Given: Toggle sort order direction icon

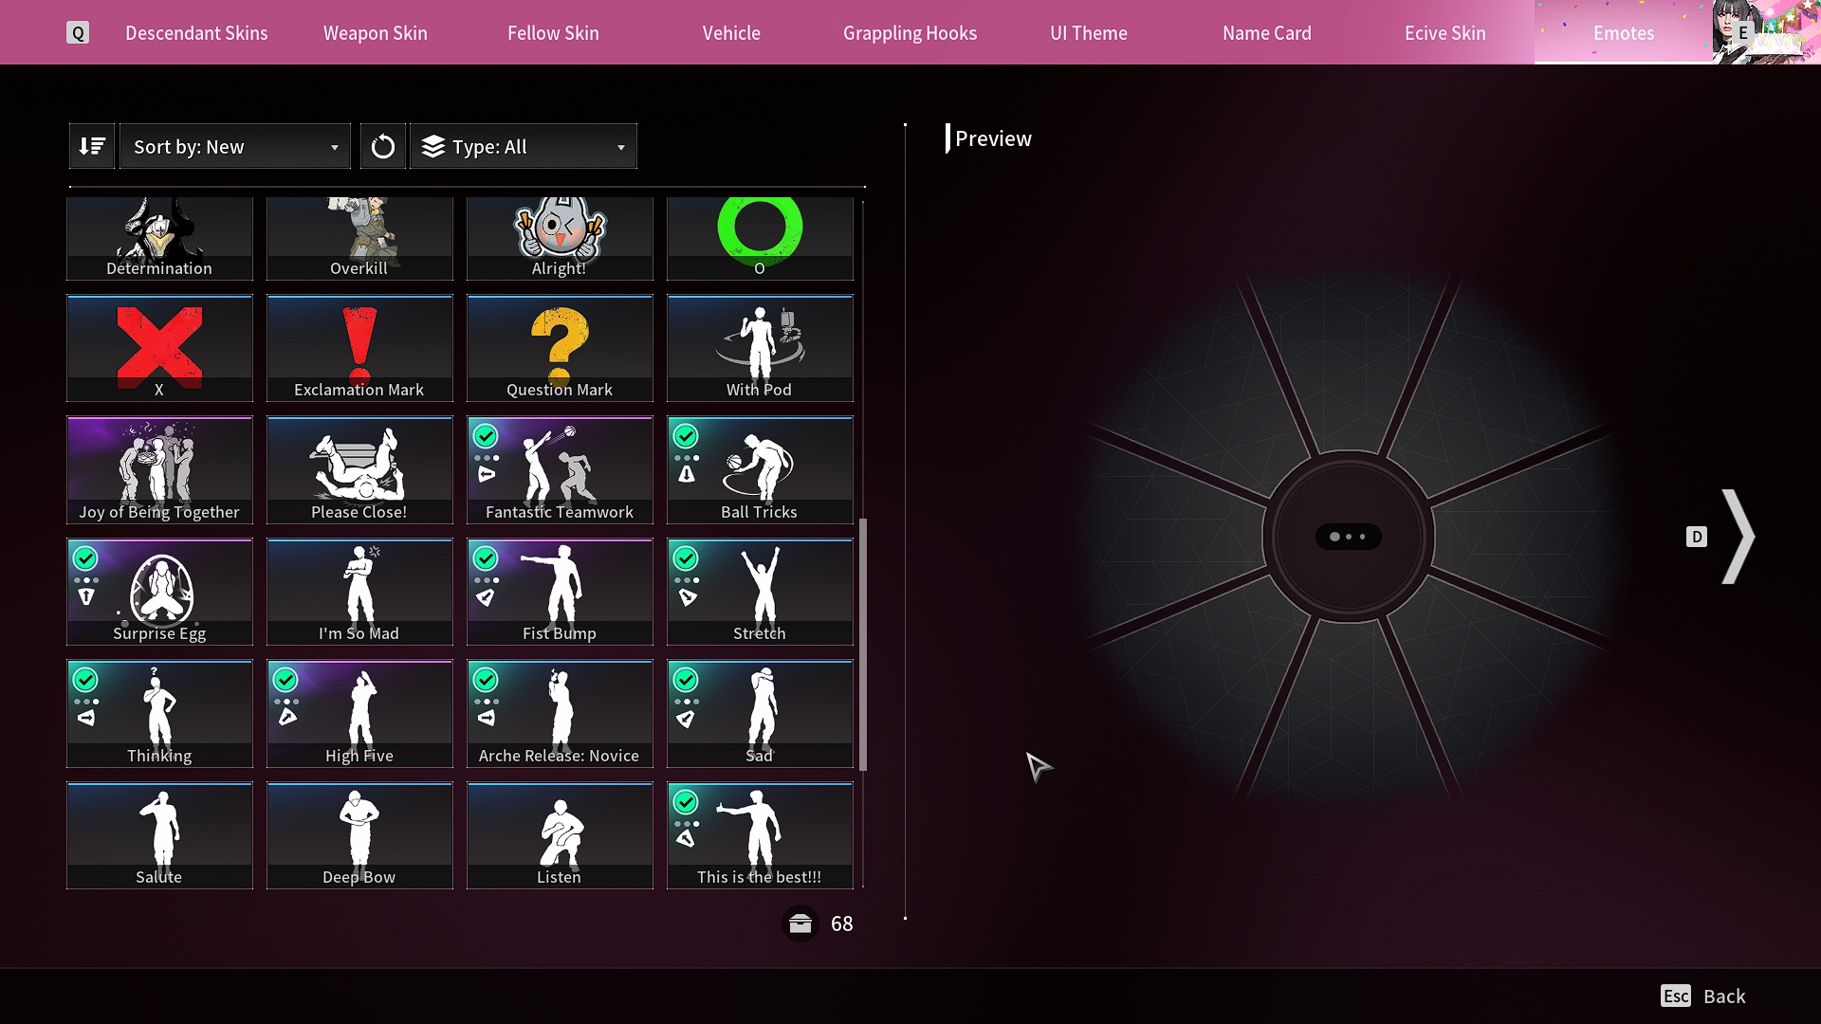Looking at the screenshot, I should 92,146.
